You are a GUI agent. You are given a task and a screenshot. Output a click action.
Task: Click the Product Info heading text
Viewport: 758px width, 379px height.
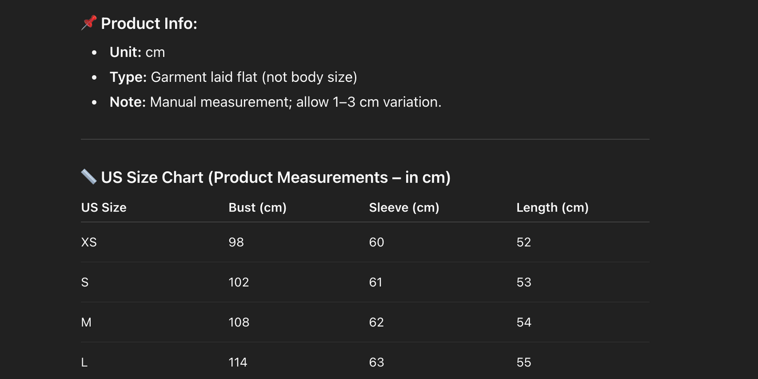tap(149, 24)
